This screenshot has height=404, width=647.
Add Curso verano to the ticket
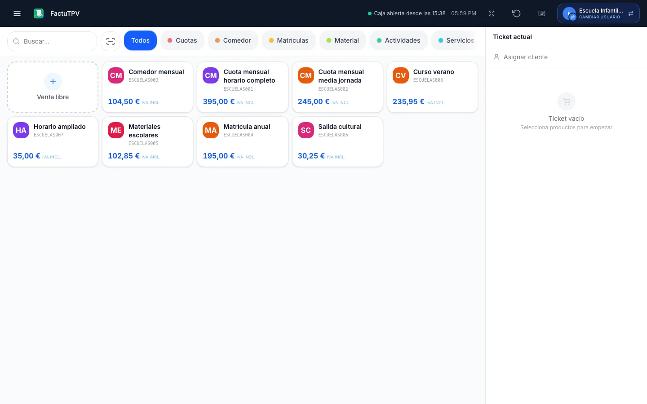pos(432,87)
